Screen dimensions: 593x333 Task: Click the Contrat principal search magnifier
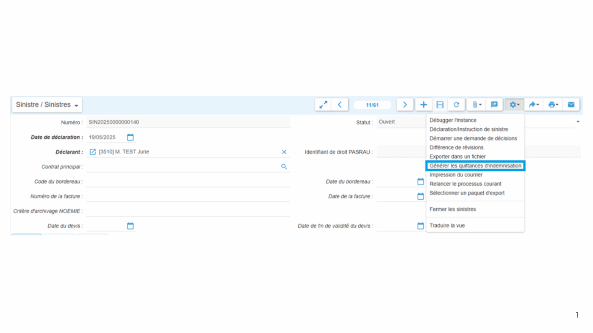pyautogui.click(x=284, y=167)
